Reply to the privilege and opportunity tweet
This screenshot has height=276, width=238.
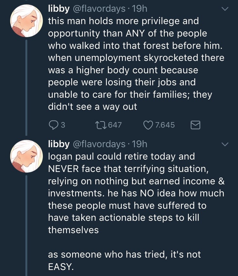(x=52, y=125)
